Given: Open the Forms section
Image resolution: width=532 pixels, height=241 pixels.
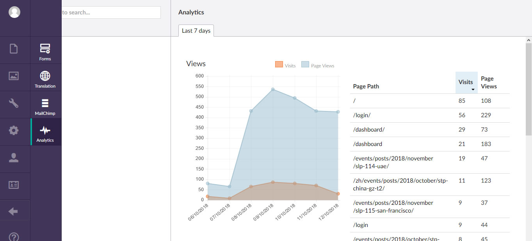Looking at the screenshot, I should click(x=45, y=52).
